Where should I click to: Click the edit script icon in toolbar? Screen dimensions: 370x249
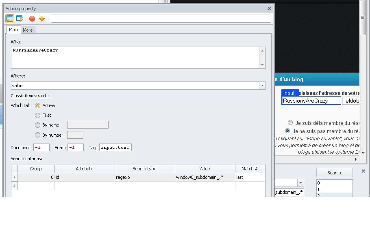pos(20,19)
